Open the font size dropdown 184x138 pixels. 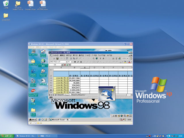point(72,62)
